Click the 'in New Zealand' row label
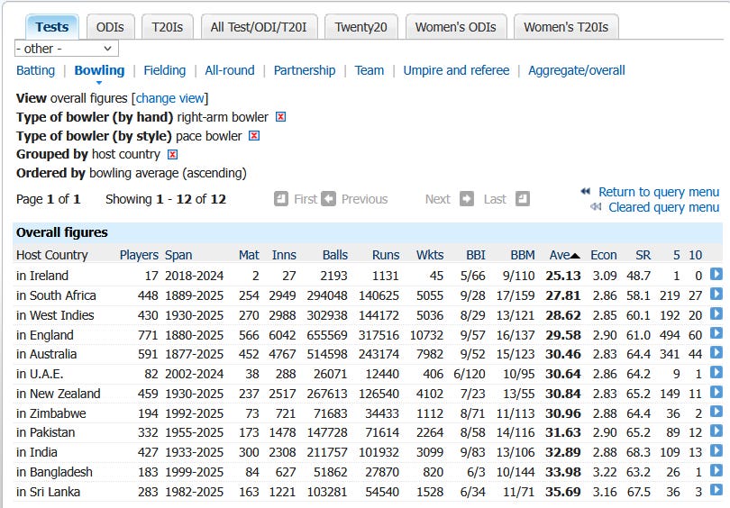Viewport: 730px width, 508px height. tap(59, 394)
